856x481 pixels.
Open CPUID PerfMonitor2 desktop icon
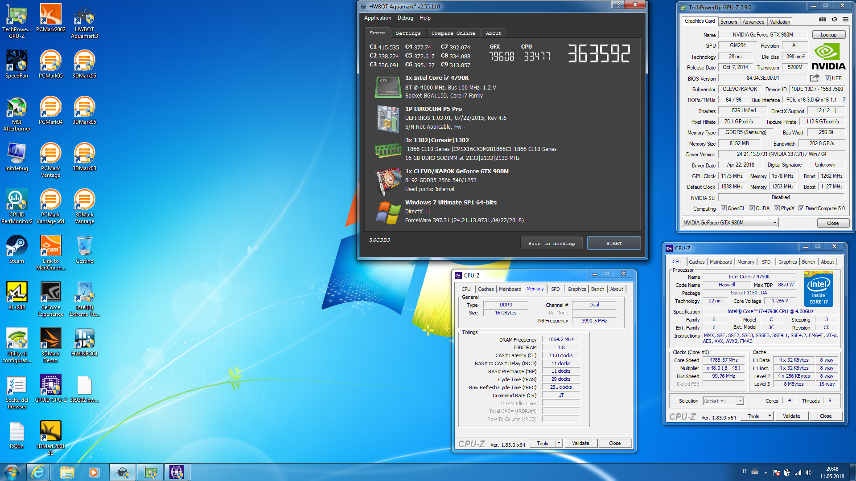coord(16,206)
